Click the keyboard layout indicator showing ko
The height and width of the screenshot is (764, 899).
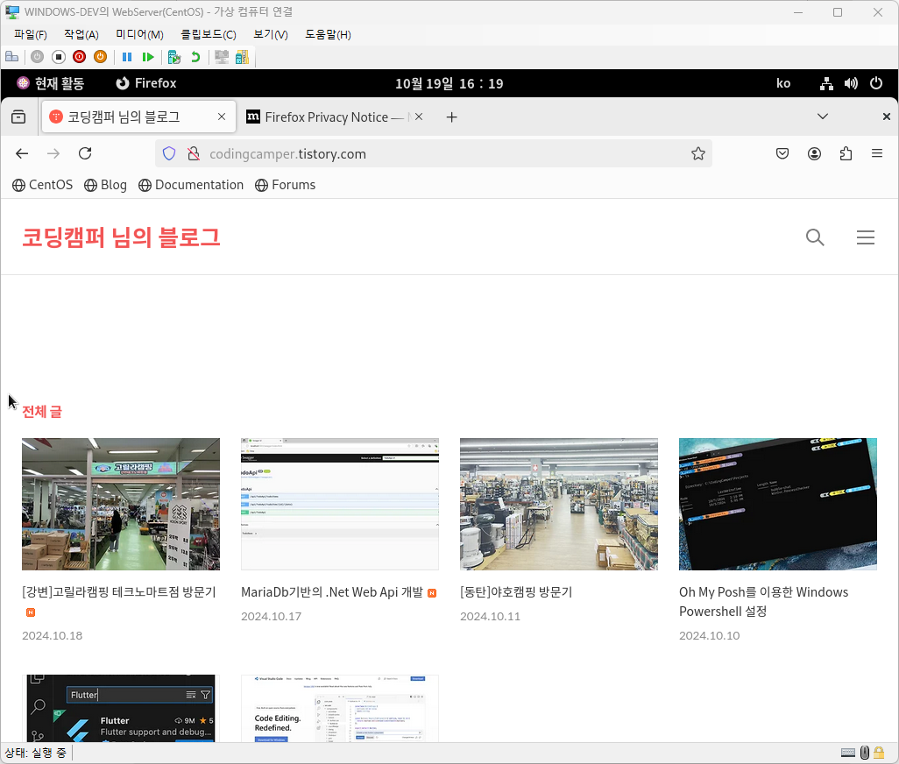click(x=783, y=83)
